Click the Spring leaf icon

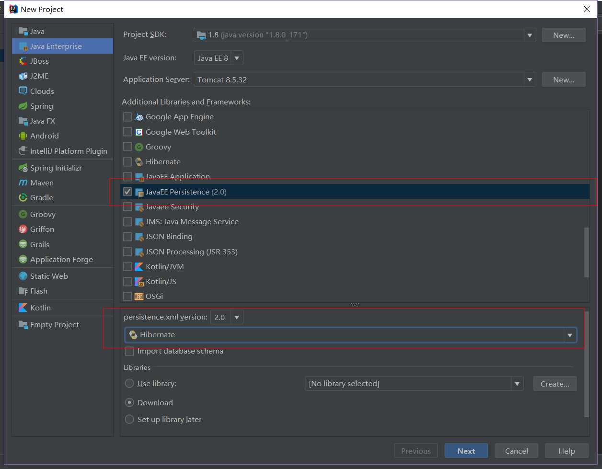click(x=23, y=106)
